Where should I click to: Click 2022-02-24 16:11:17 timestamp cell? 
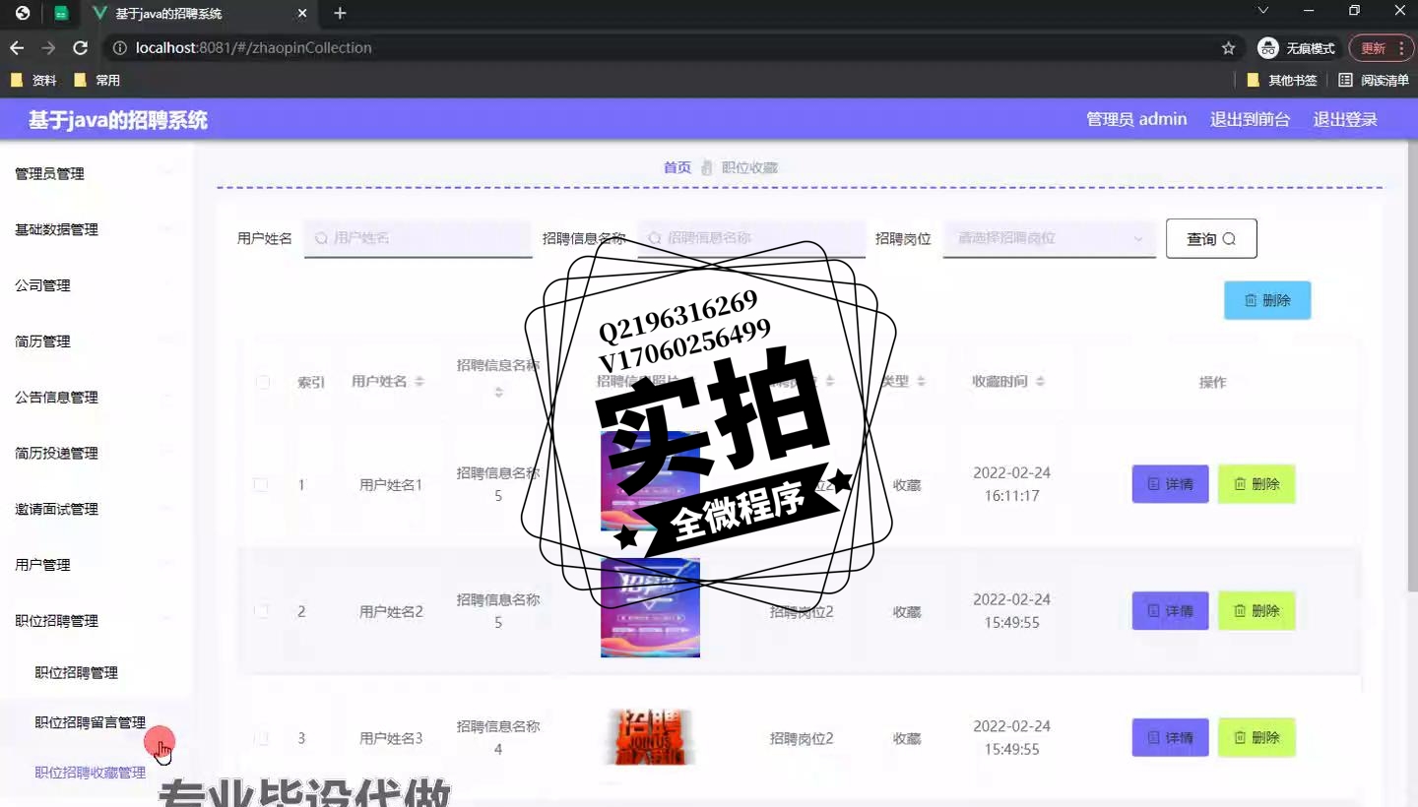1011,484
